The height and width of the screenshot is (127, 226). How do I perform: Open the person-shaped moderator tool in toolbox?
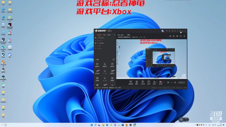click(x=105, y=65)
